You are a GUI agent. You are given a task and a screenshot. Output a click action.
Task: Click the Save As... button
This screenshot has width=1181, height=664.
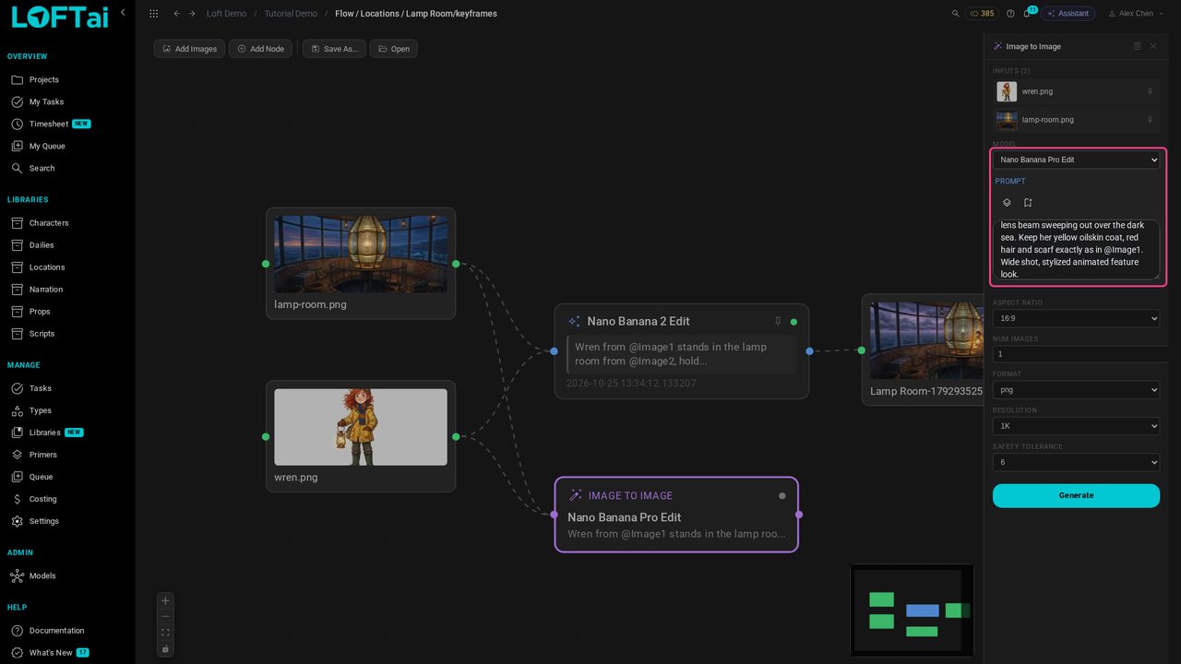[x=334, y=49]
